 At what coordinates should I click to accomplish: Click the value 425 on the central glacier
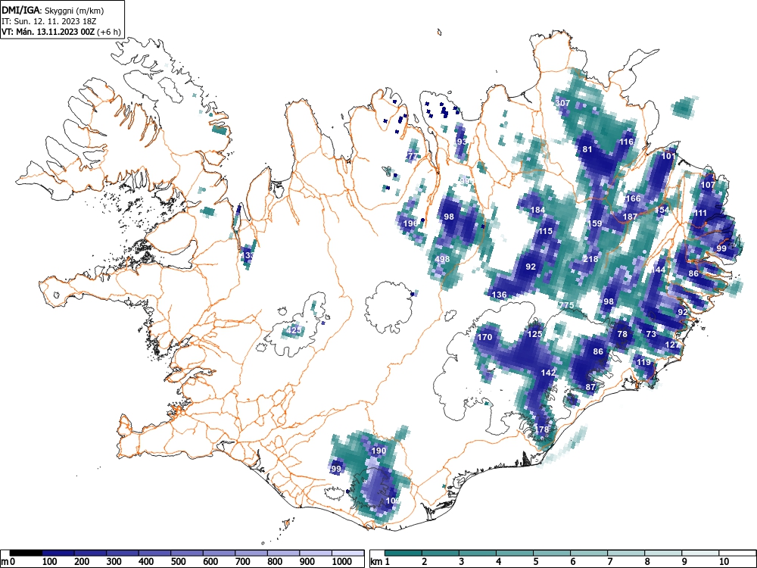coord(294,330)
